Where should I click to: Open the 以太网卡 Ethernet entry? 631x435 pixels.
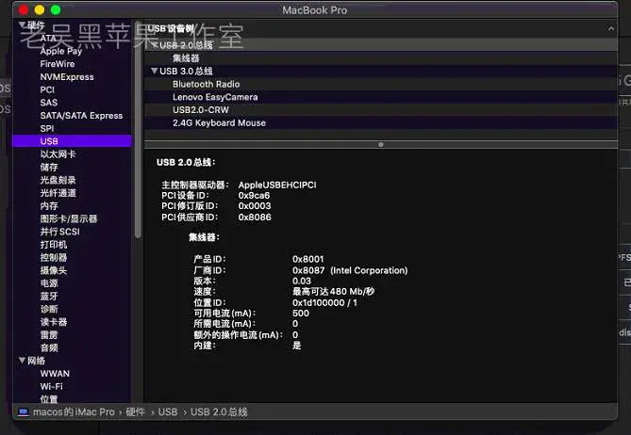[58, 154]
